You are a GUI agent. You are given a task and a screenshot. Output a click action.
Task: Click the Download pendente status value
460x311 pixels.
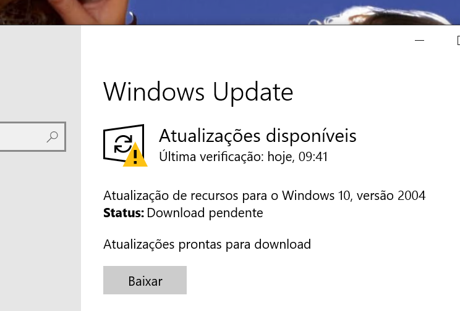coord(205,213)
